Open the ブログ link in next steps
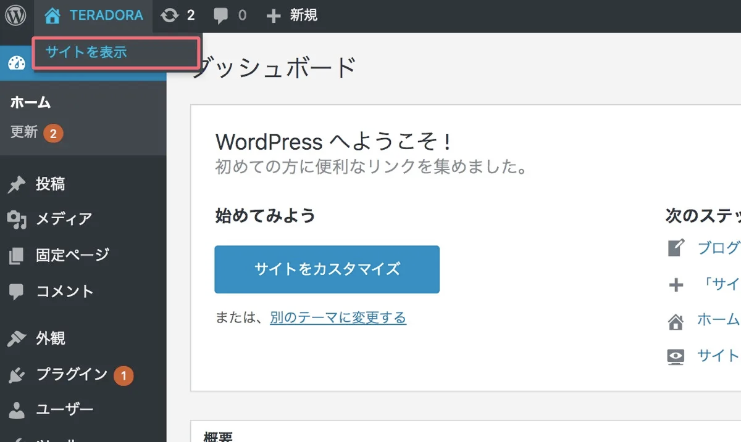The image size is (741, 442). pyautogui.click(x=719, y=248)
